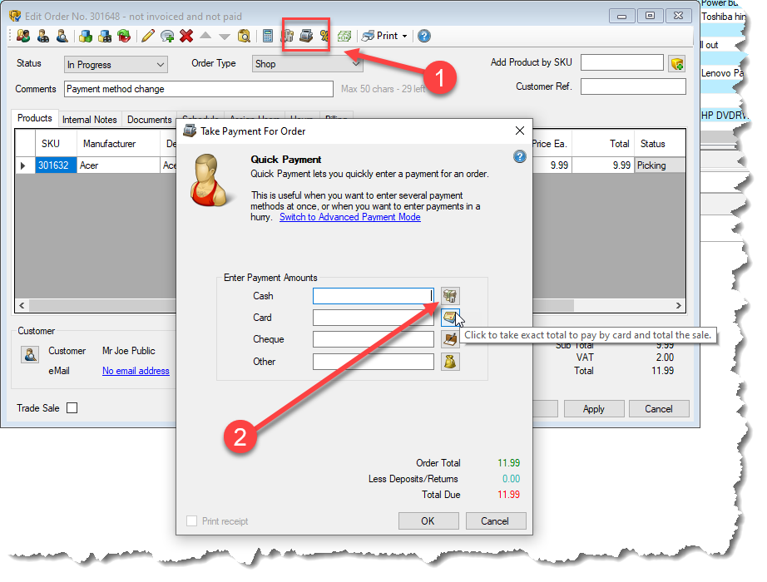Switch to the Internal Notes tab
The width and height of the screenshot is (767, 582).
90,120
